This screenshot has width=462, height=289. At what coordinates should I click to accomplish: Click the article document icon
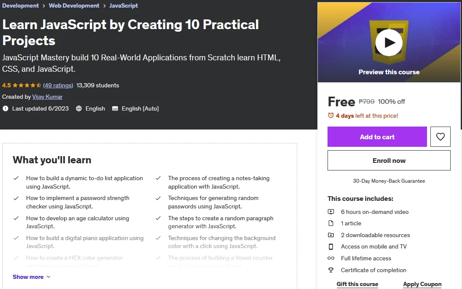tap(331, 223)
